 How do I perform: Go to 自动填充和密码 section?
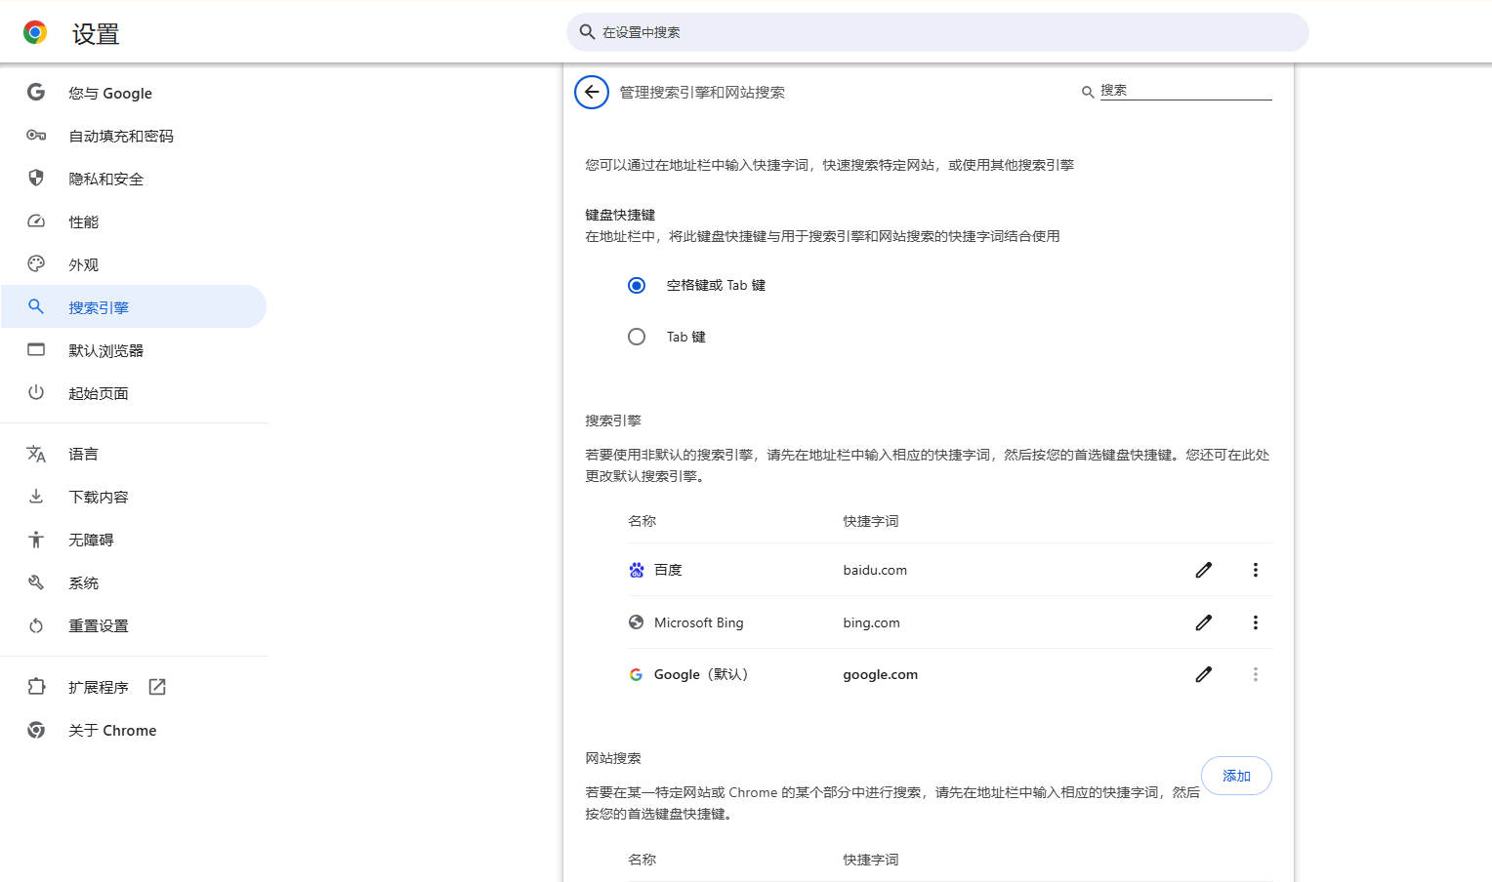tap(134, 136)
